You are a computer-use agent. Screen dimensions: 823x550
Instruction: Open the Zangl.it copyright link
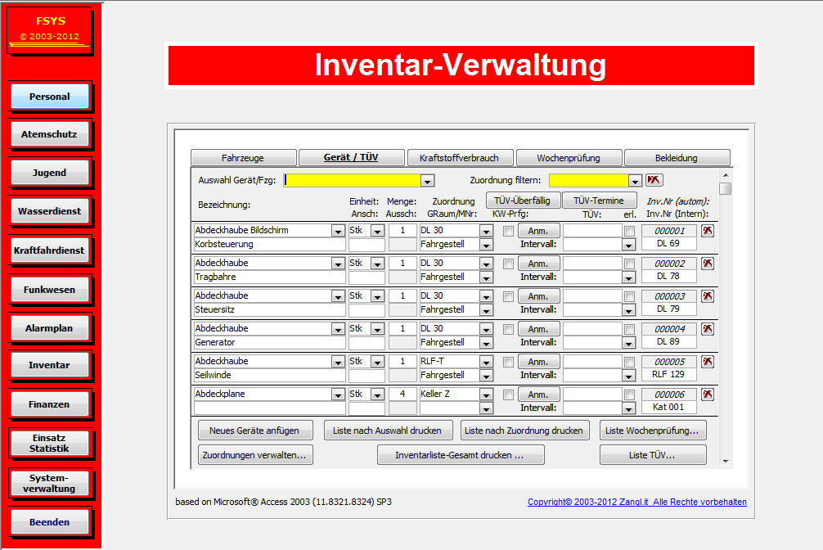coord(637,502)
